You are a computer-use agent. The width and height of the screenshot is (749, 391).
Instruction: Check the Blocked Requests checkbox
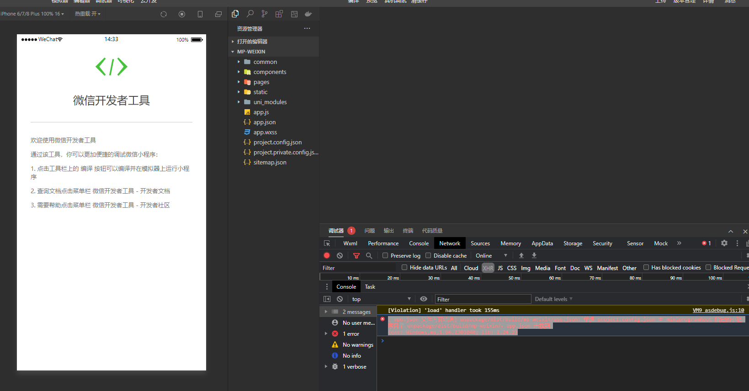[x=708, y=268]
